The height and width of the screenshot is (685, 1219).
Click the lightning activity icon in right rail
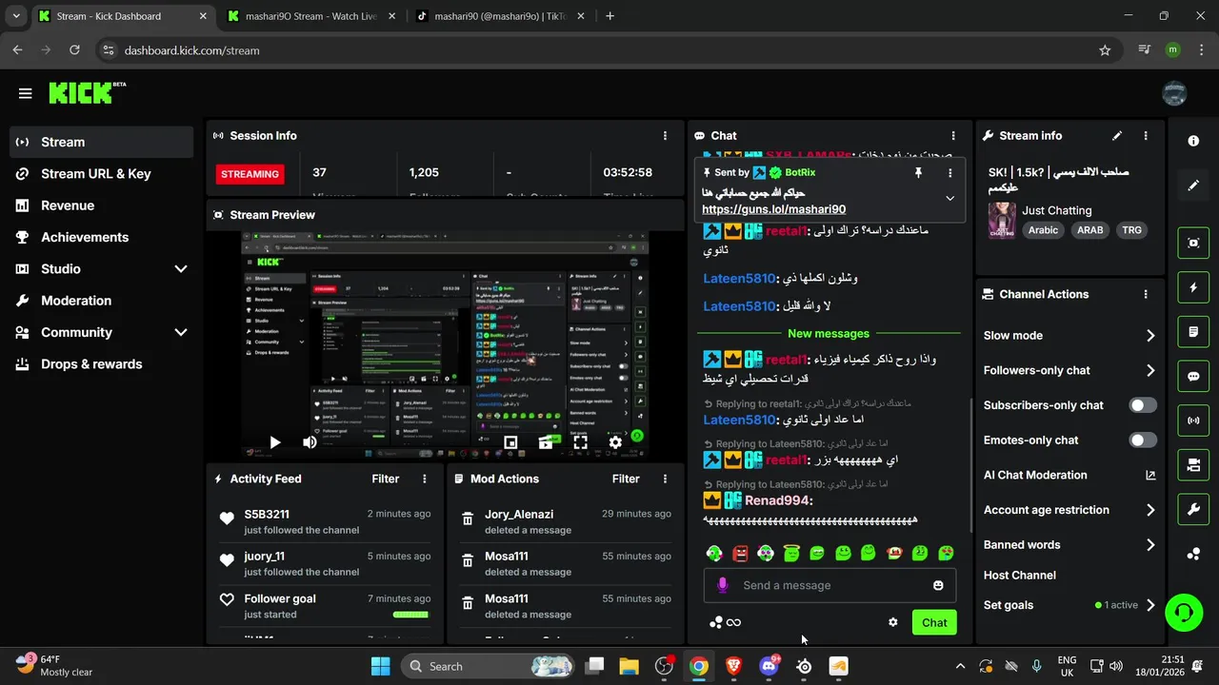[x=1193, y=287]
